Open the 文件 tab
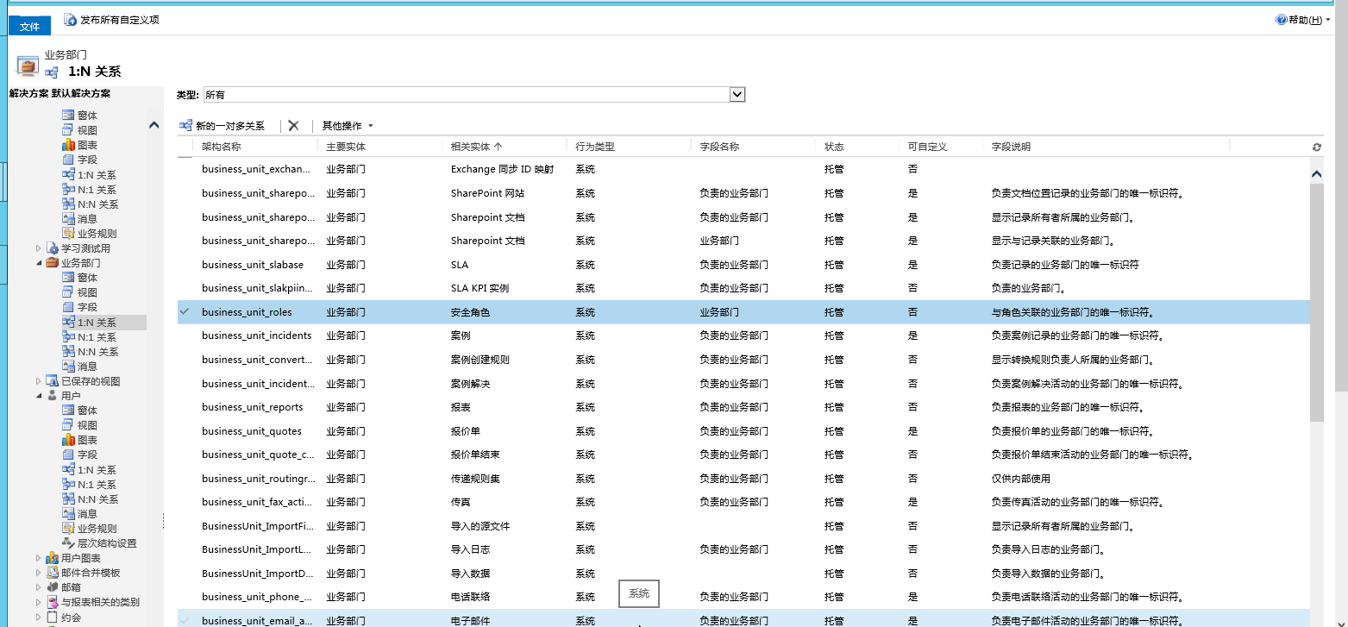 pyautogui.click(x=30, y=27)
